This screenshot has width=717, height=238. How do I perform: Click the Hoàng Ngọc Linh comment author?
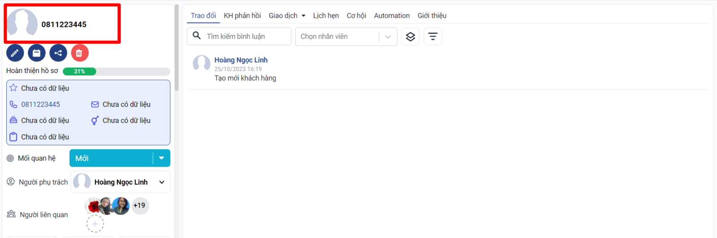click(241, 60)
